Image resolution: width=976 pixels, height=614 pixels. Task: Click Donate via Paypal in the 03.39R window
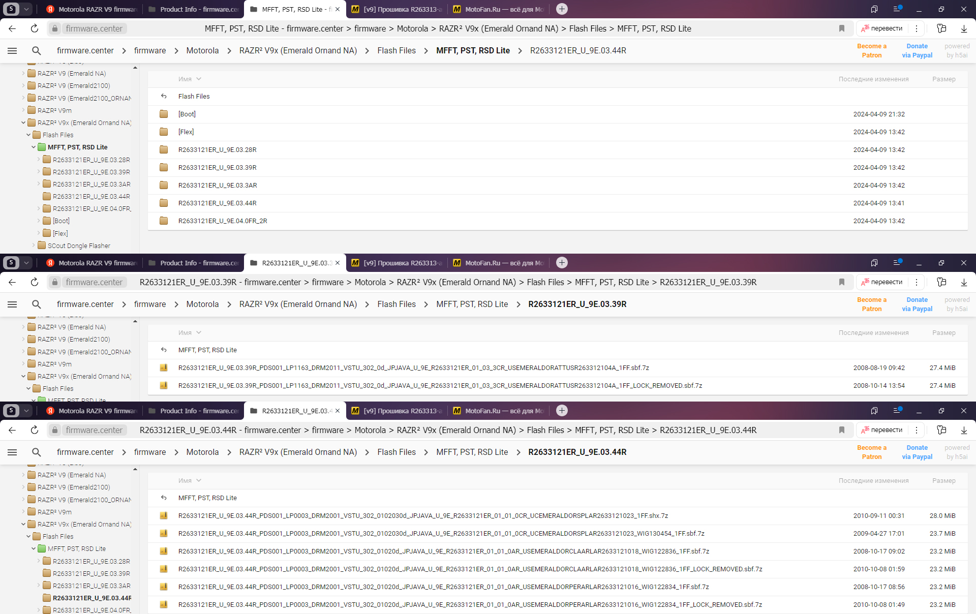[917, 304]
